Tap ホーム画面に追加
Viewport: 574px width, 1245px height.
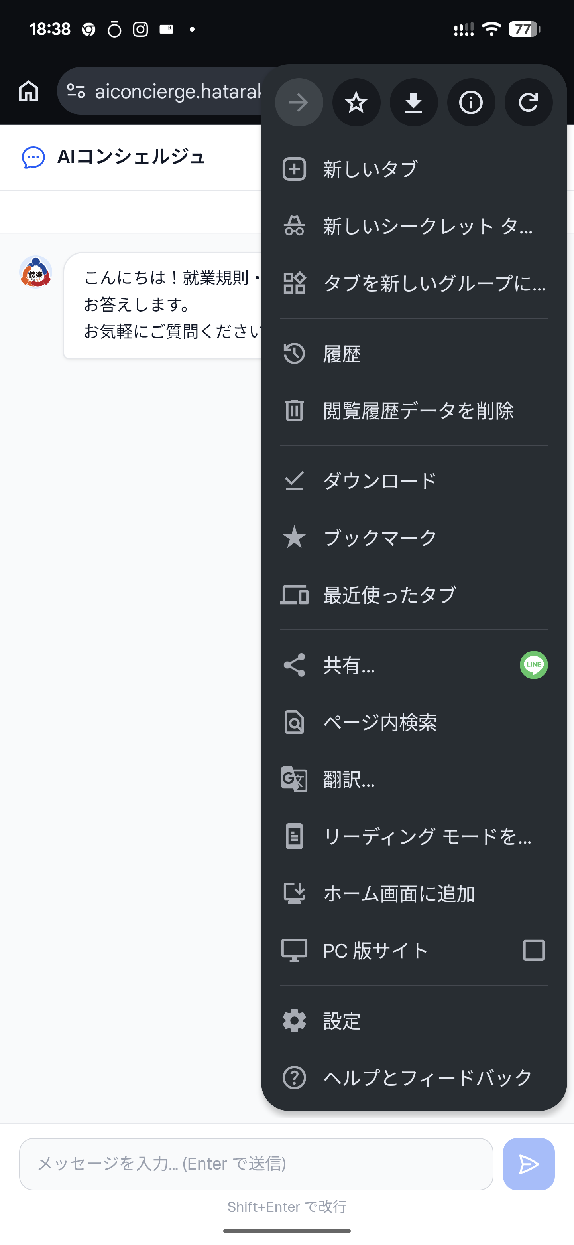click(398, 893)
